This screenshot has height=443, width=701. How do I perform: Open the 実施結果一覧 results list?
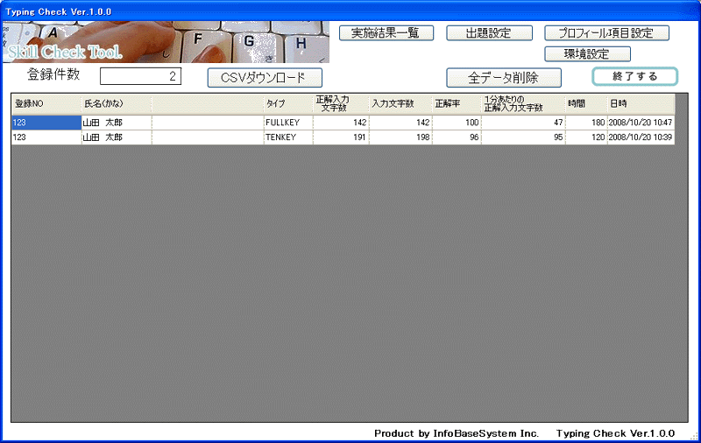click(386, 33)
